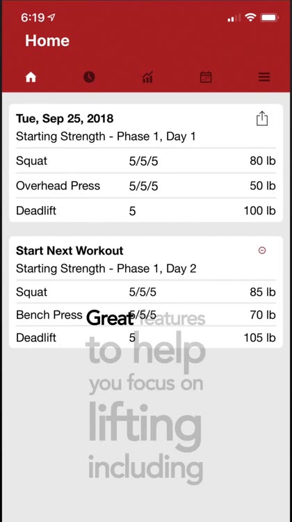Share the Sep 25 workout
The width and height of the screenshot is (292, 522).
click(x=262, y=118)
